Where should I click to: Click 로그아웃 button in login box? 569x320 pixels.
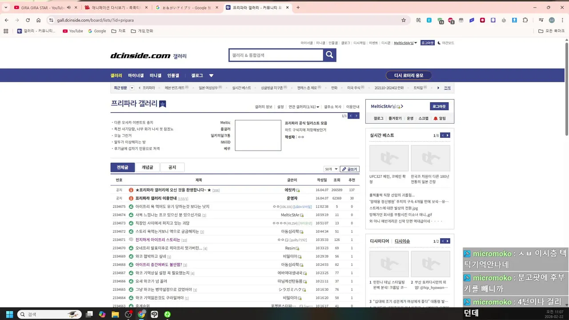point(439,107)
